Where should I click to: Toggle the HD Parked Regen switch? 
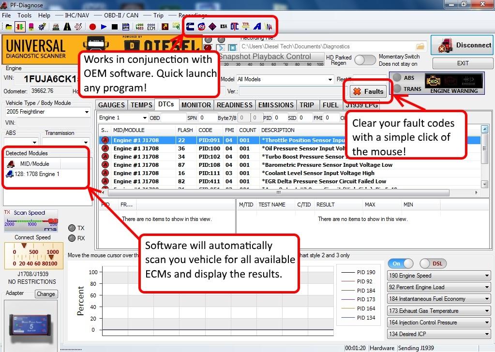coord(365,59)
